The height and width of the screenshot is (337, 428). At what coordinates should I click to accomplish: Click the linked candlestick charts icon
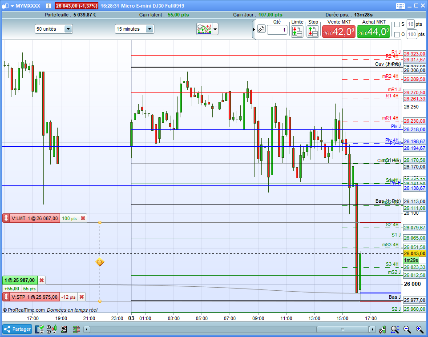[52, 329]
